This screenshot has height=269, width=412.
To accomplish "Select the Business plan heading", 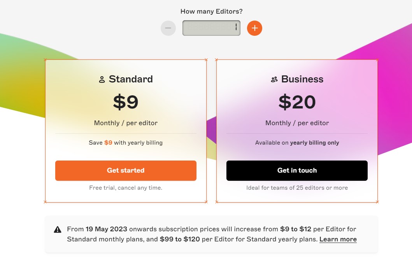I will click(302, 79).
